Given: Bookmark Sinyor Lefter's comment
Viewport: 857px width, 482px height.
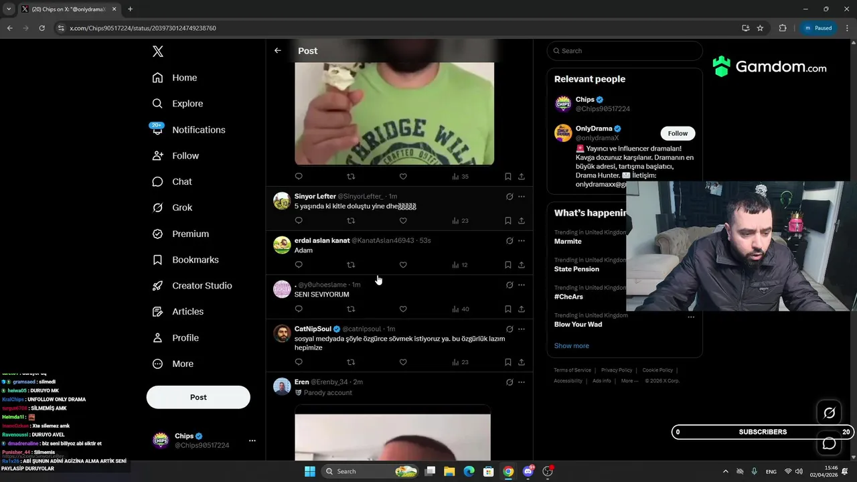Looking at the screenshot, I should tap(508, 220).
